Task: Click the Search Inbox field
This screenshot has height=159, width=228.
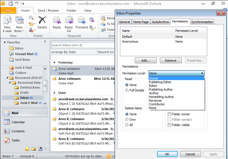Action: [x=83, y=45]
